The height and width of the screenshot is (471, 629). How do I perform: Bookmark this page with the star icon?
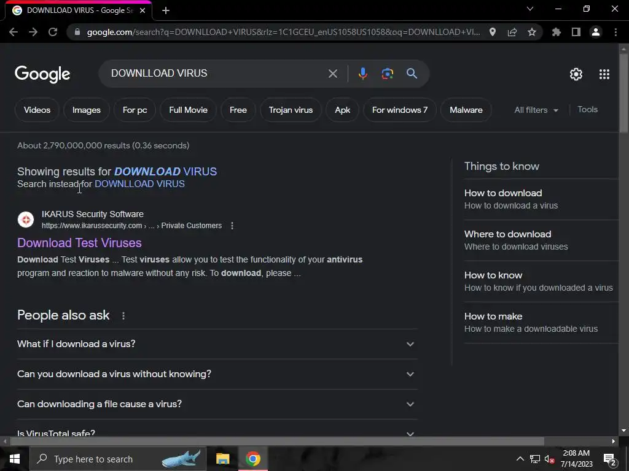click(532, 32)
